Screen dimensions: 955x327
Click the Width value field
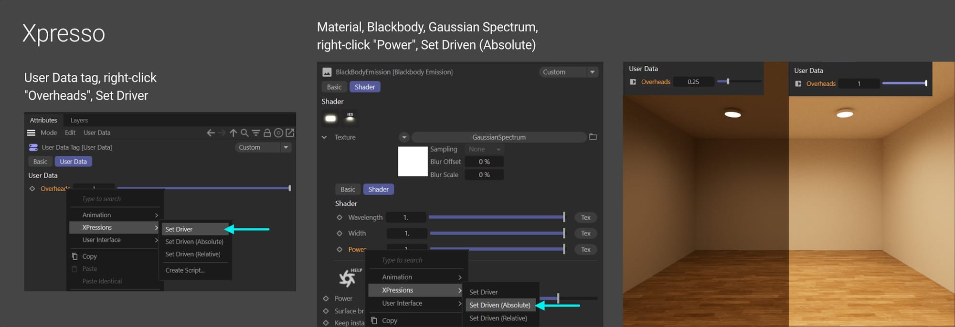coord(406,233)
